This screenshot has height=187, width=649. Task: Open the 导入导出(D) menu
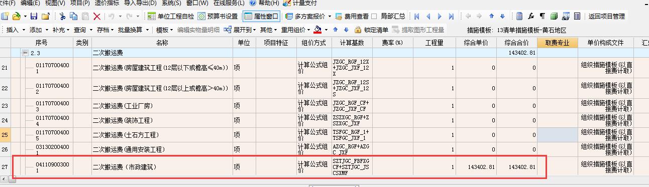141,3
